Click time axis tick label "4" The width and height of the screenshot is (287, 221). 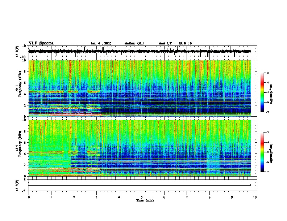(x=119, y=197)
